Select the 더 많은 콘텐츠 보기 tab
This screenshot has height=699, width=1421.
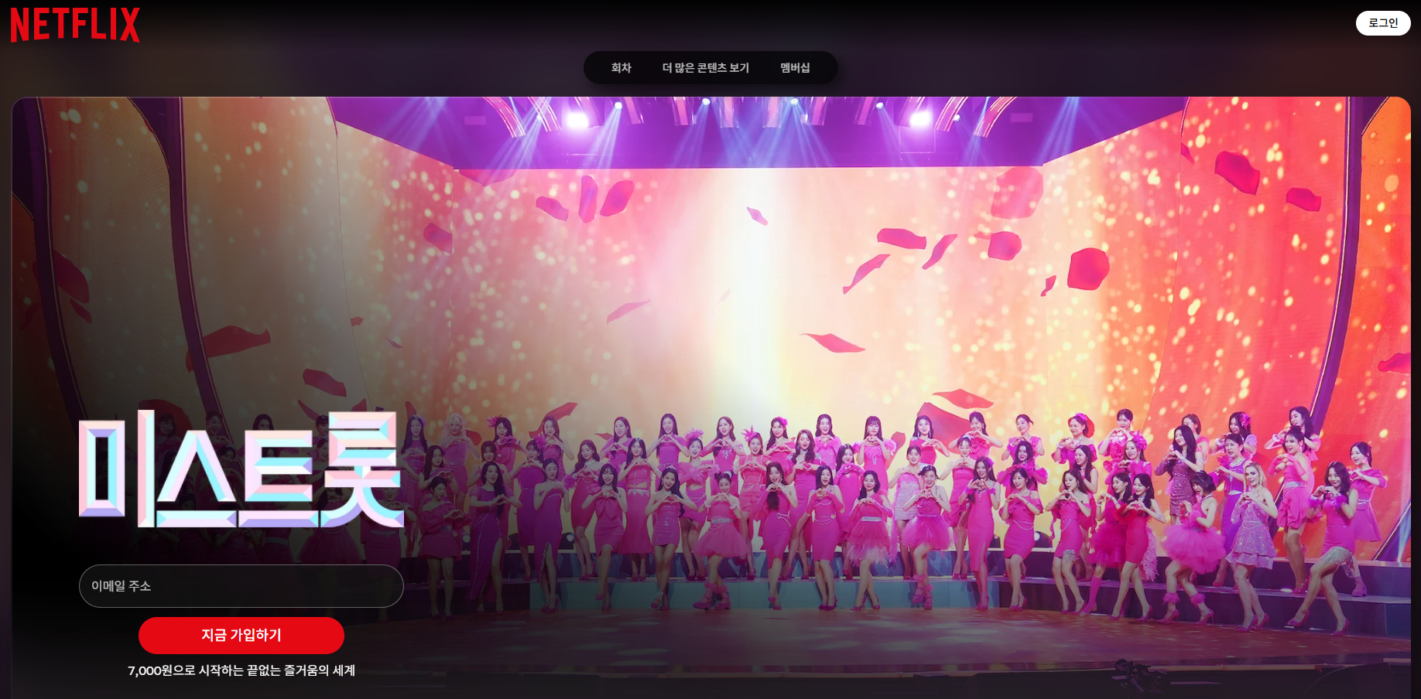click(x=706, y=68)
